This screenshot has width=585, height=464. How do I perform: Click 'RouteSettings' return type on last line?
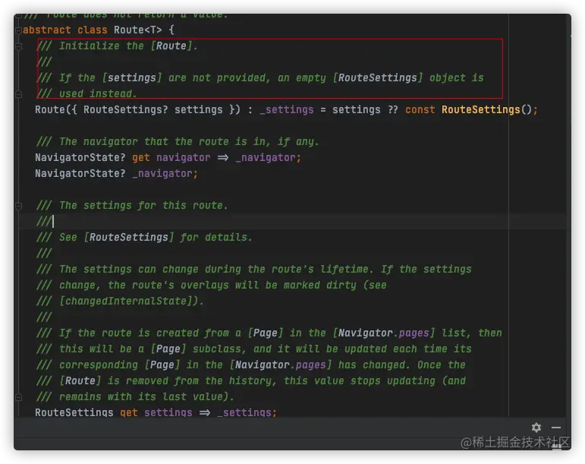pyautogui.click(x=74, y=412)
